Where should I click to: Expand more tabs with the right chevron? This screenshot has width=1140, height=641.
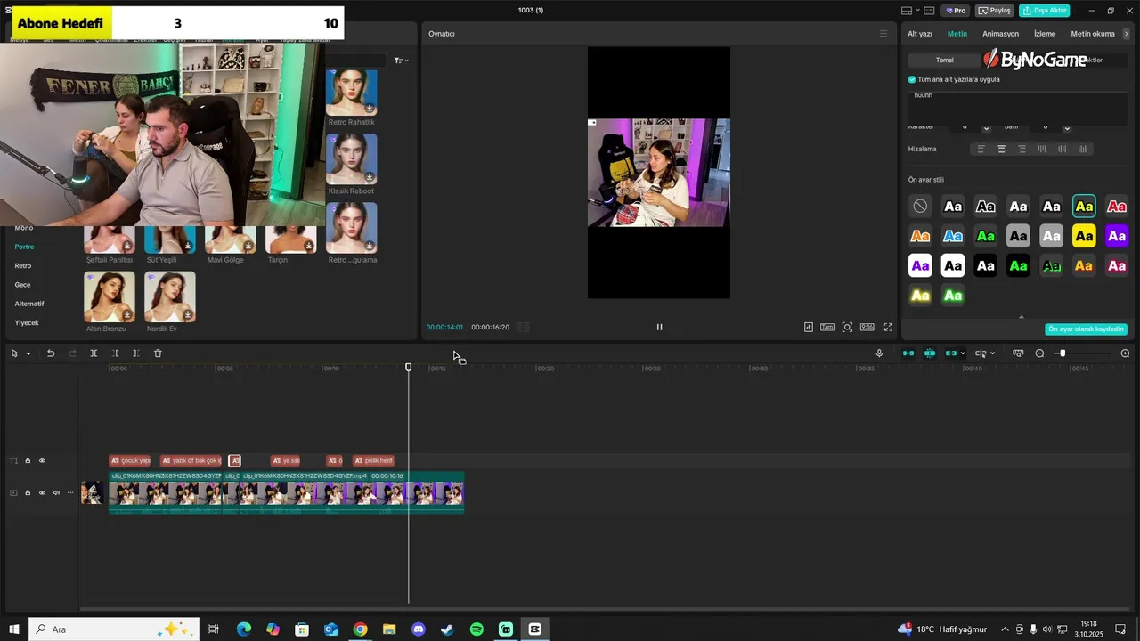click(x=1126, y=34)
